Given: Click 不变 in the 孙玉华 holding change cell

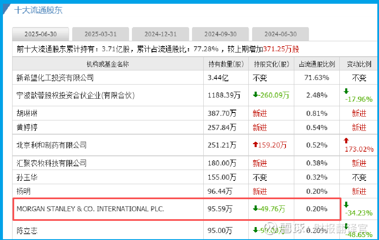Looking at the screenshot, I should tap(260, 177).
